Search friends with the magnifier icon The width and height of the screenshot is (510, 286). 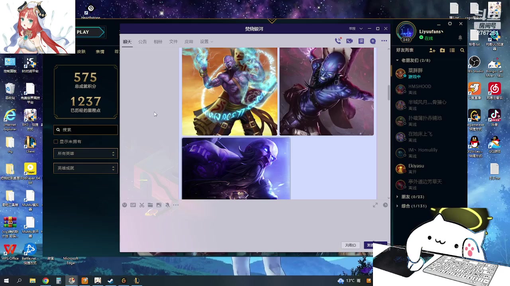point(462,50)
